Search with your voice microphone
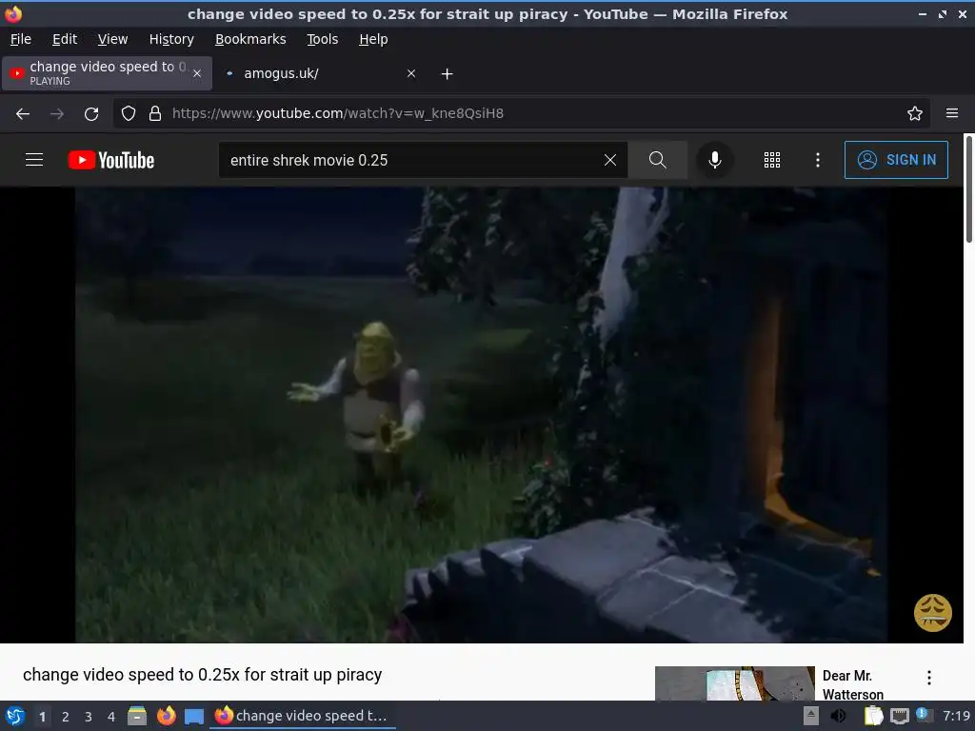Image resolution: width=975 pixels, height=731 pixels. [715, 160]
